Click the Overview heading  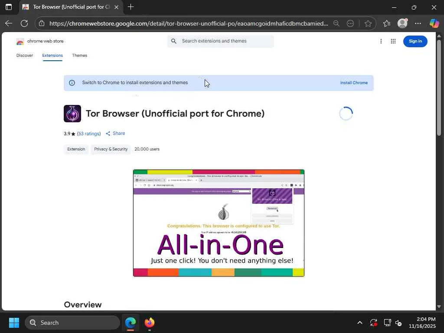[x=83, y=305]
